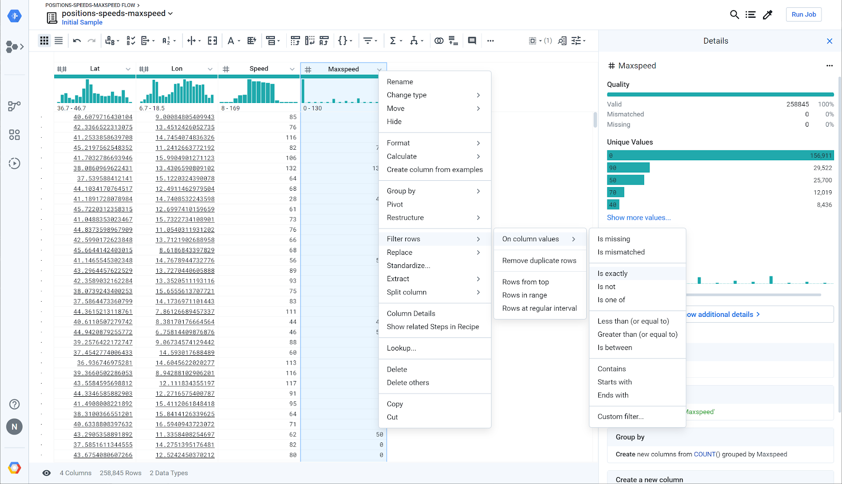Click the Lat value 40.6079716430104 cell
This screenshot has height=484, width=842.
coord(103,117)
